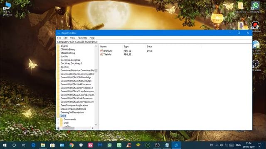Launch Google Chrome from taskbar
This screenshot has width=266, height=149.
71,145
